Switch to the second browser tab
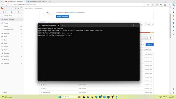 (37, 1)
